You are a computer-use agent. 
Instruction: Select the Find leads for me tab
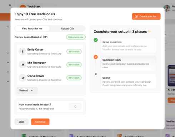(x=32, y=28)
